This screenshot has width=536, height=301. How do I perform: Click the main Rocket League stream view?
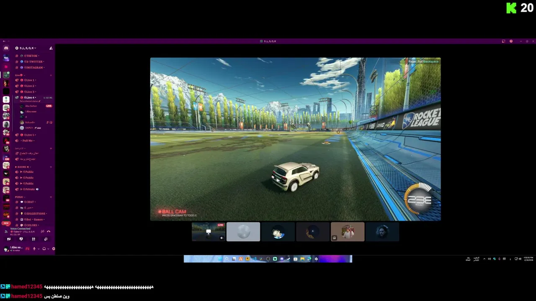point(295,139)
